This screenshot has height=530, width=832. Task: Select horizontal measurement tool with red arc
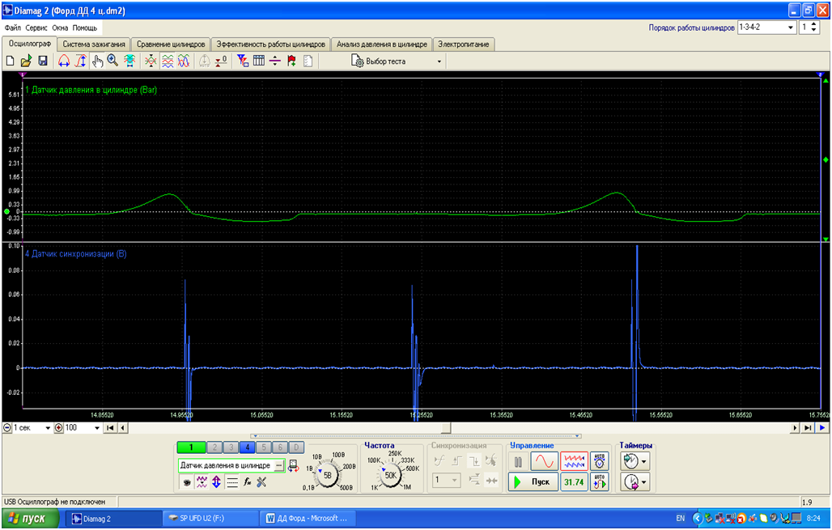pyautogui.click(x=64, y=61)
